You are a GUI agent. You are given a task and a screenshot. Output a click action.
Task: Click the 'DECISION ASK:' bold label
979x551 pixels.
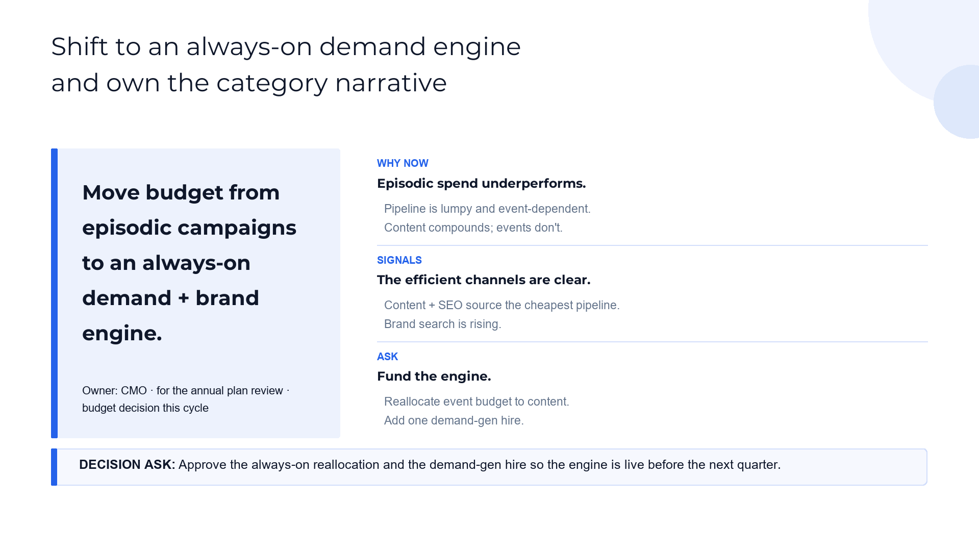click(x=127, y=465)
